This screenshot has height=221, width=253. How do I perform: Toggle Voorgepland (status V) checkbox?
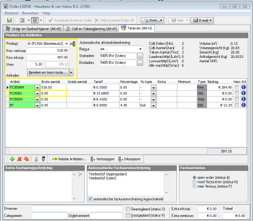127,216
